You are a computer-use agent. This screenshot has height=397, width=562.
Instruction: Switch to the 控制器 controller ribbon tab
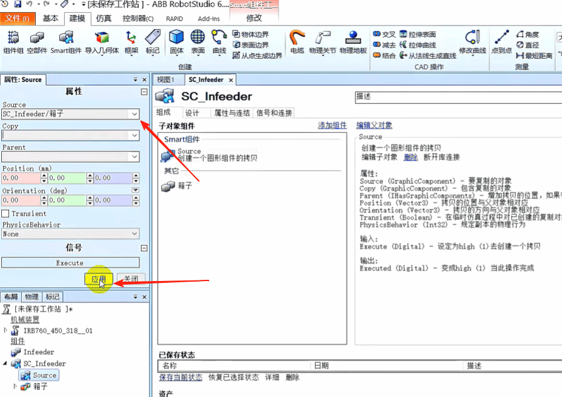point(138,18)
